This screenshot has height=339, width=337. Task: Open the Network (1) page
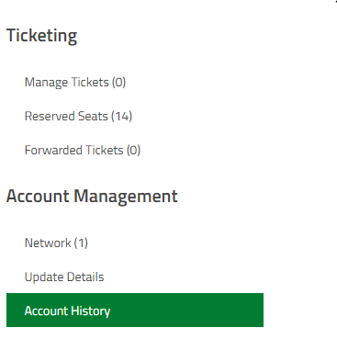(56, 243)
